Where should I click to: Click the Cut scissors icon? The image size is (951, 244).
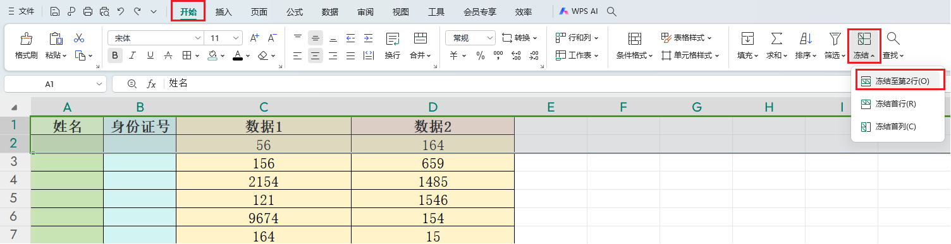pos(79,38)
